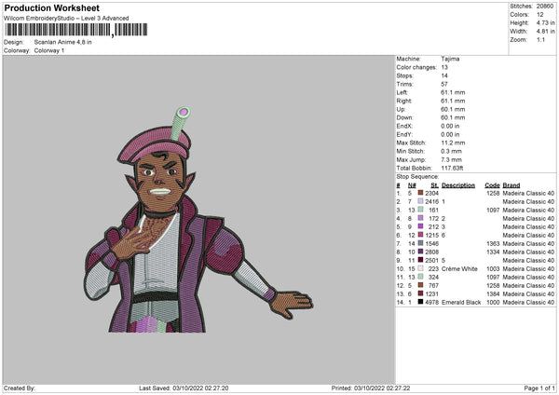Click the 'Created By:' footer label

[20, 388]
